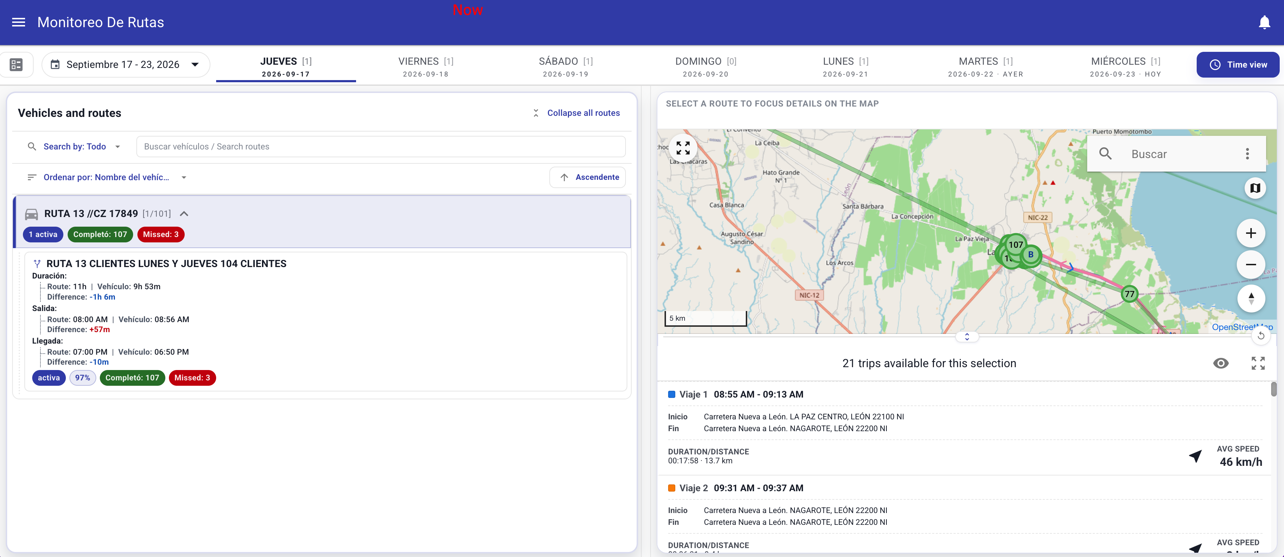
Task: Switch to the DOMINGO 2026-09-20 tab
Action: coord(705,67)
